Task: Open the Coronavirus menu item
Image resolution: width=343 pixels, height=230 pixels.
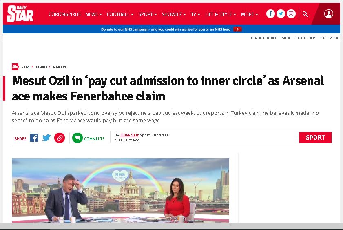Action: point(64,14)
